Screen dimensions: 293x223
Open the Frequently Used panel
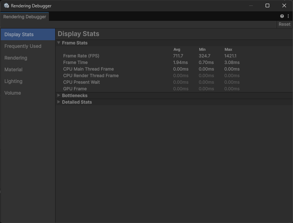23,46
